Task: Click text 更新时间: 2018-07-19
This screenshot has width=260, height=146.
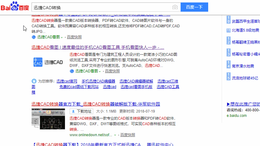Action: 137,111
